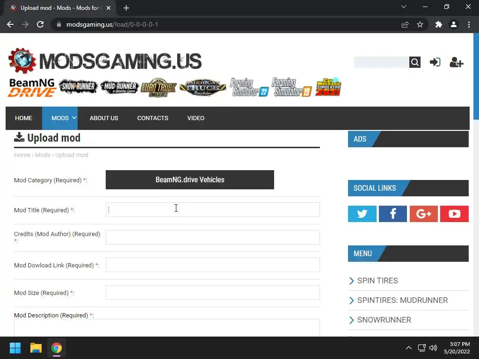Open the SnowRunner game logo

click(x=78, y=86)
